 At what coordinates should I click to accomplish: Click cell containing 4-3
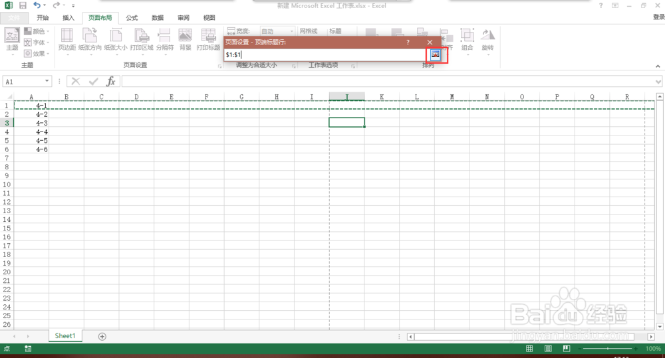(x=31, y=124)
